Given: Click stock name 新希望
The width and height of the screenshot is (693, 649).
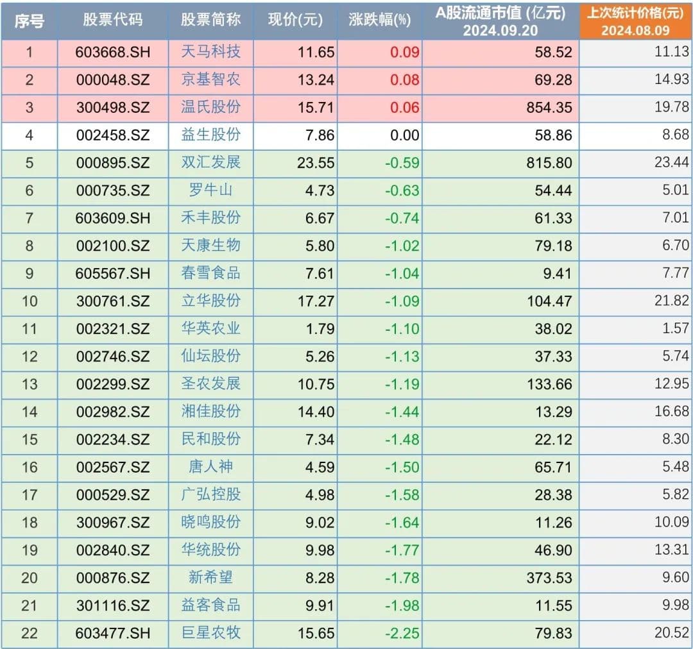Looking at the screenshot, I should click(211, 577).
